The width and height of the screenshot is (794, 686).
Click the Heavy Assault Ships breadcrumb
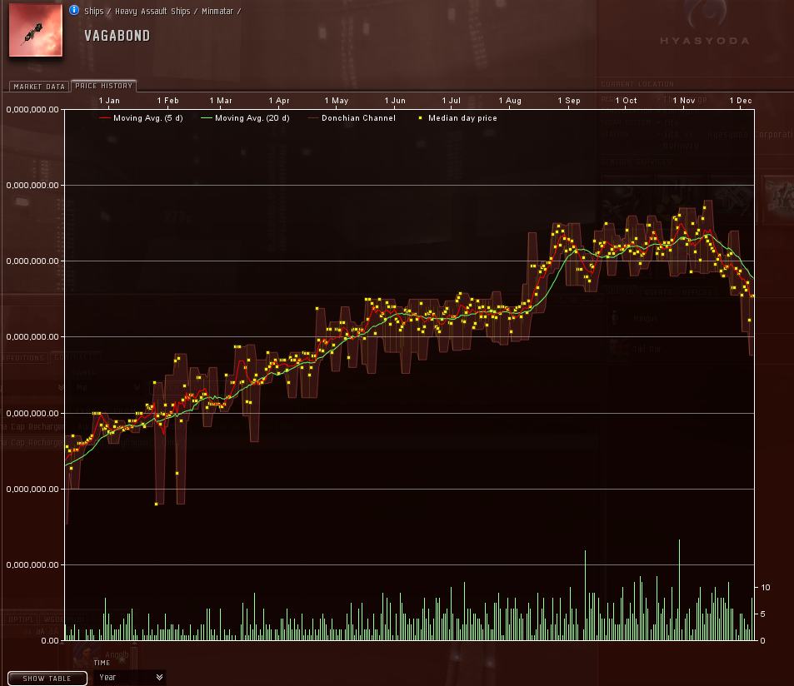152,11
